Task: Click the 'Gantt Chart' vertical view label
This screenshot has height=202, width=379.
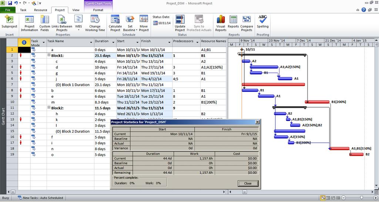Action: click(x=3, y=116)
